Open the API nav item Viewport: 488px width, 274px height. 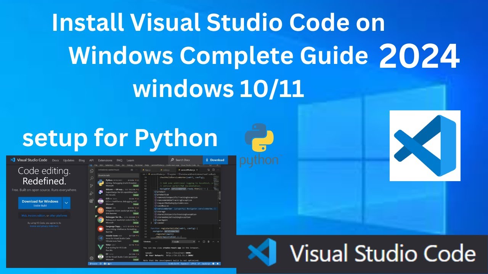tap(91, 160)
